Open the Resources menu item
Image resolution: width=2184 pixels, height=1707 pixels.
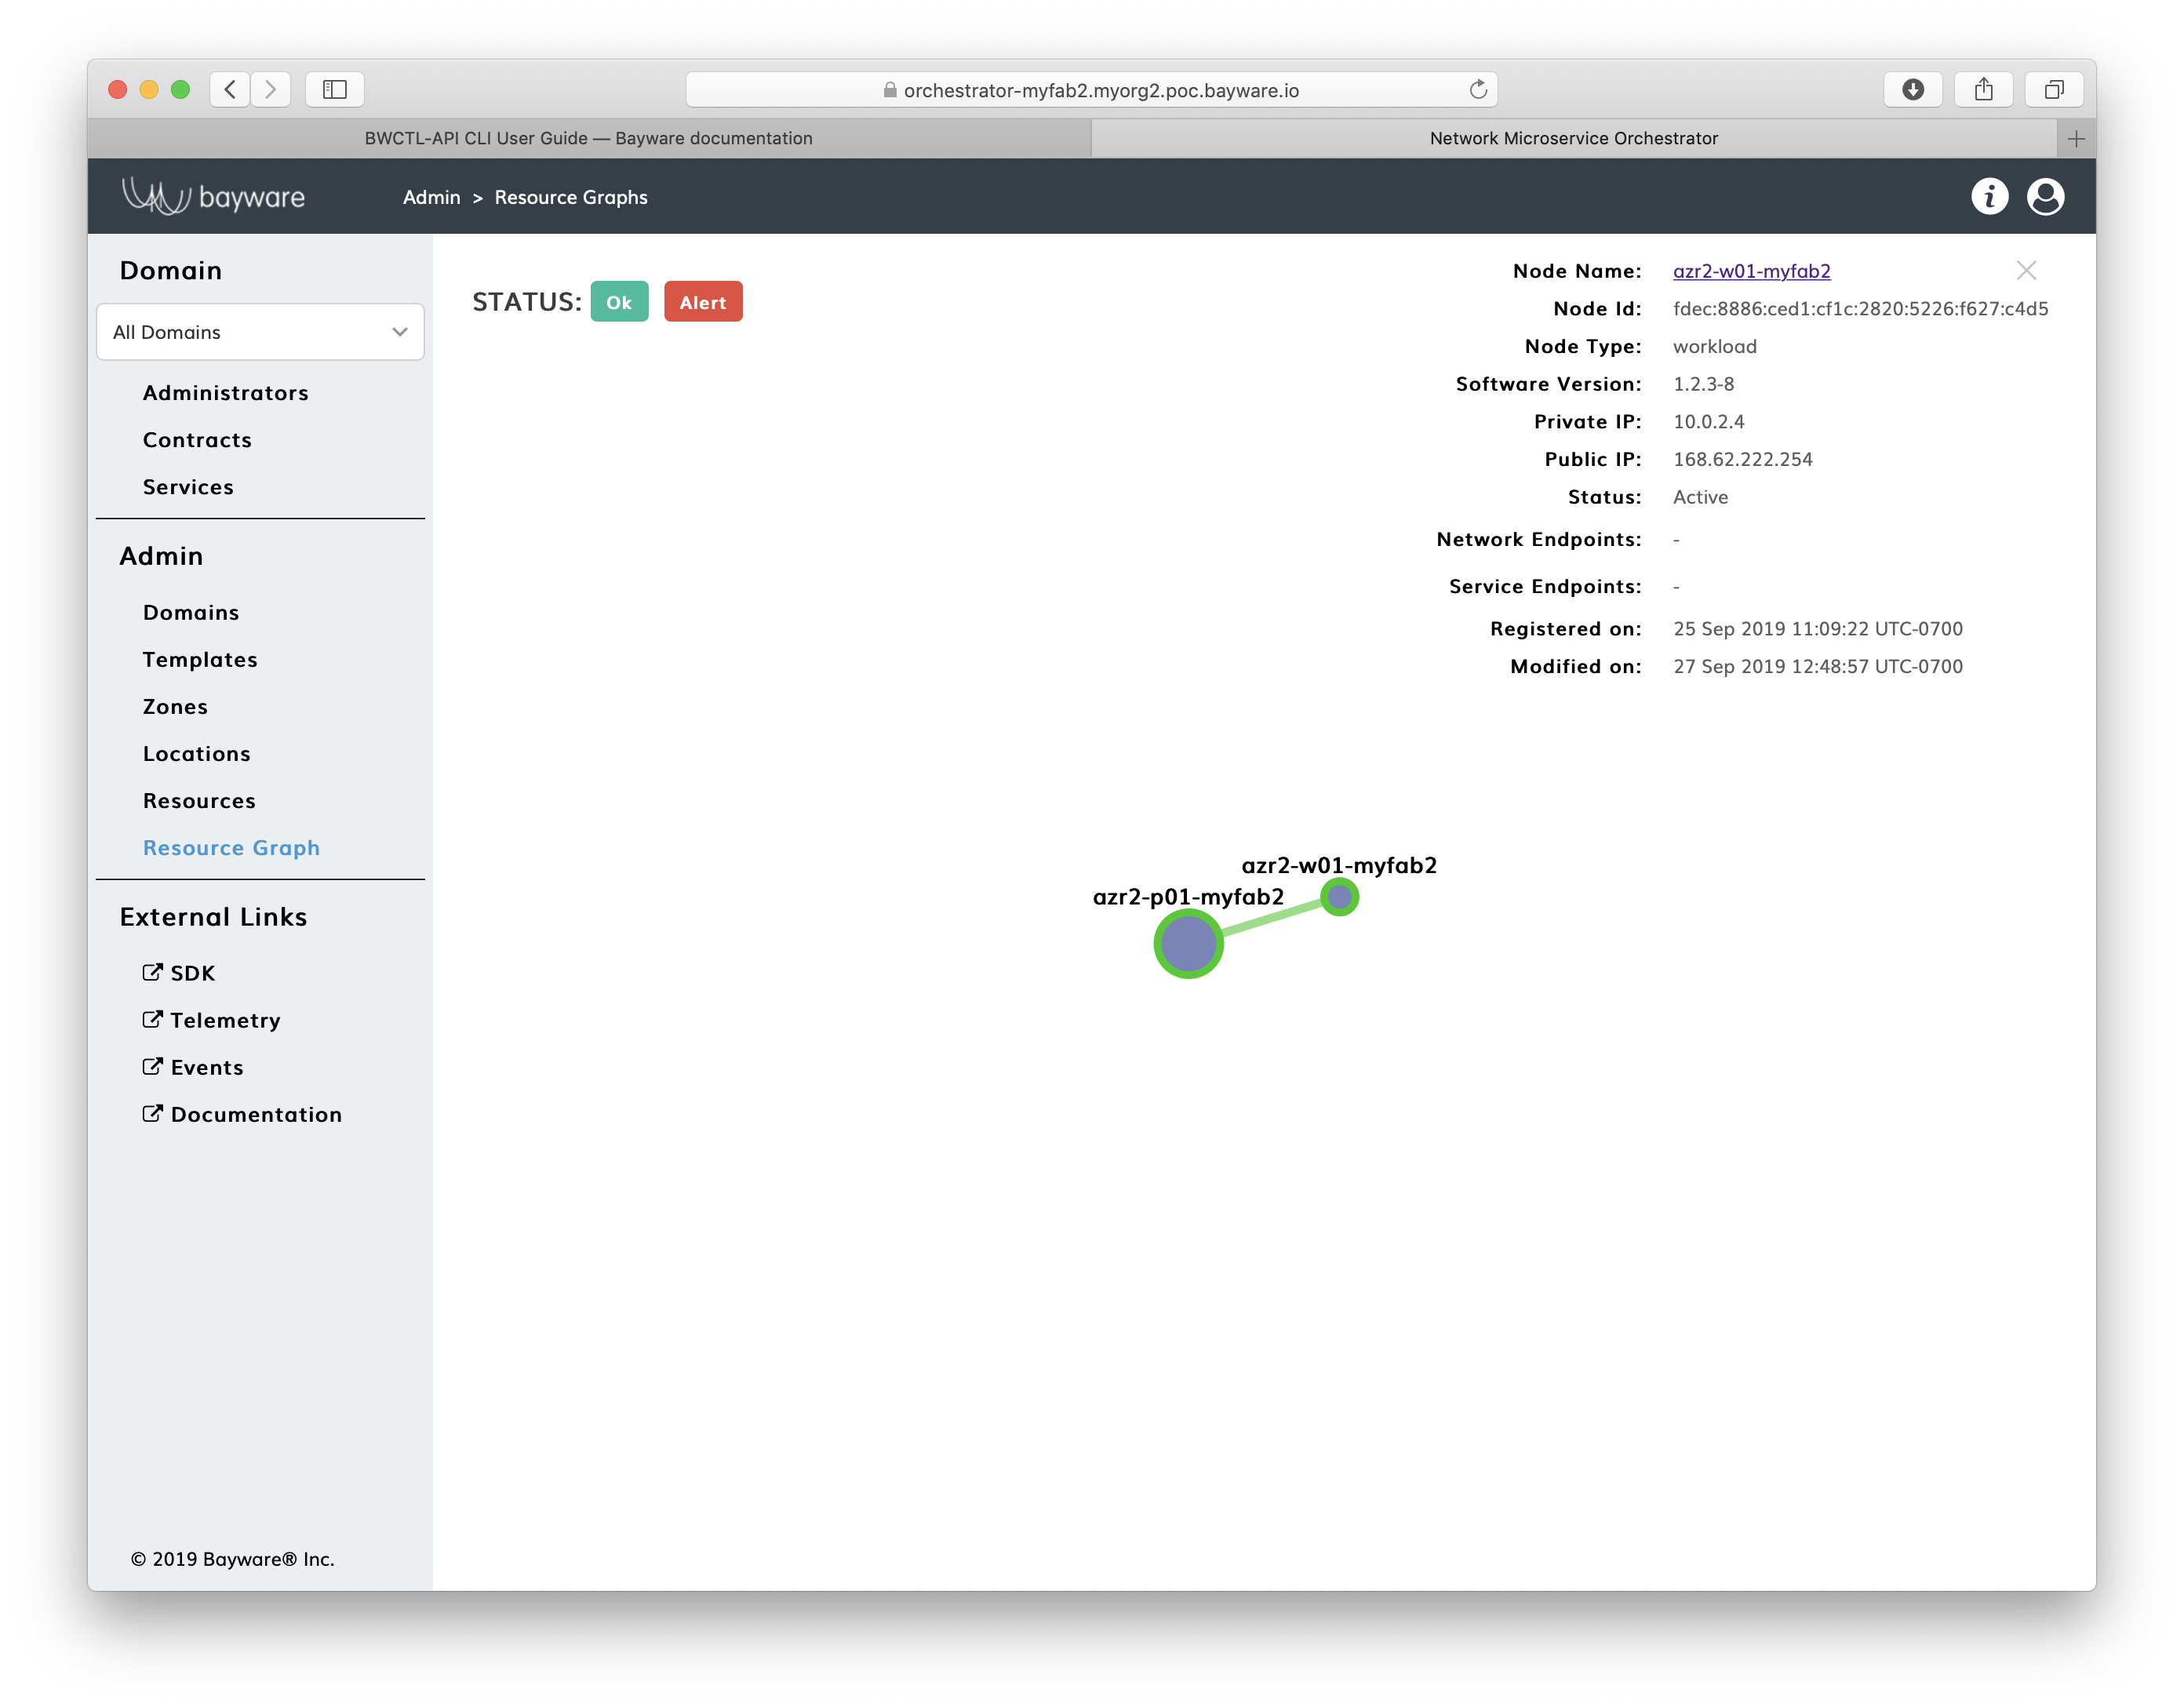click(198, 799)
